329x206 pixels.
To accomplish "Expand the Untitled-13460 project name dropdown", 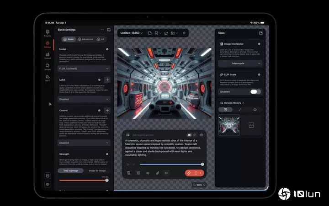I will tap(132, 33).
